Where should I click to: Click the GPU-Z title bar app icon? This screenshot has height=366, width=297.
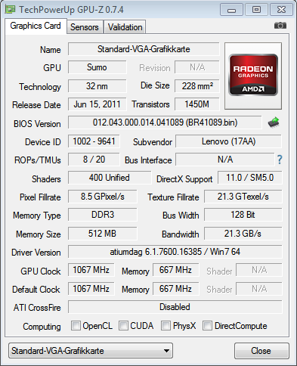point(11,10)
